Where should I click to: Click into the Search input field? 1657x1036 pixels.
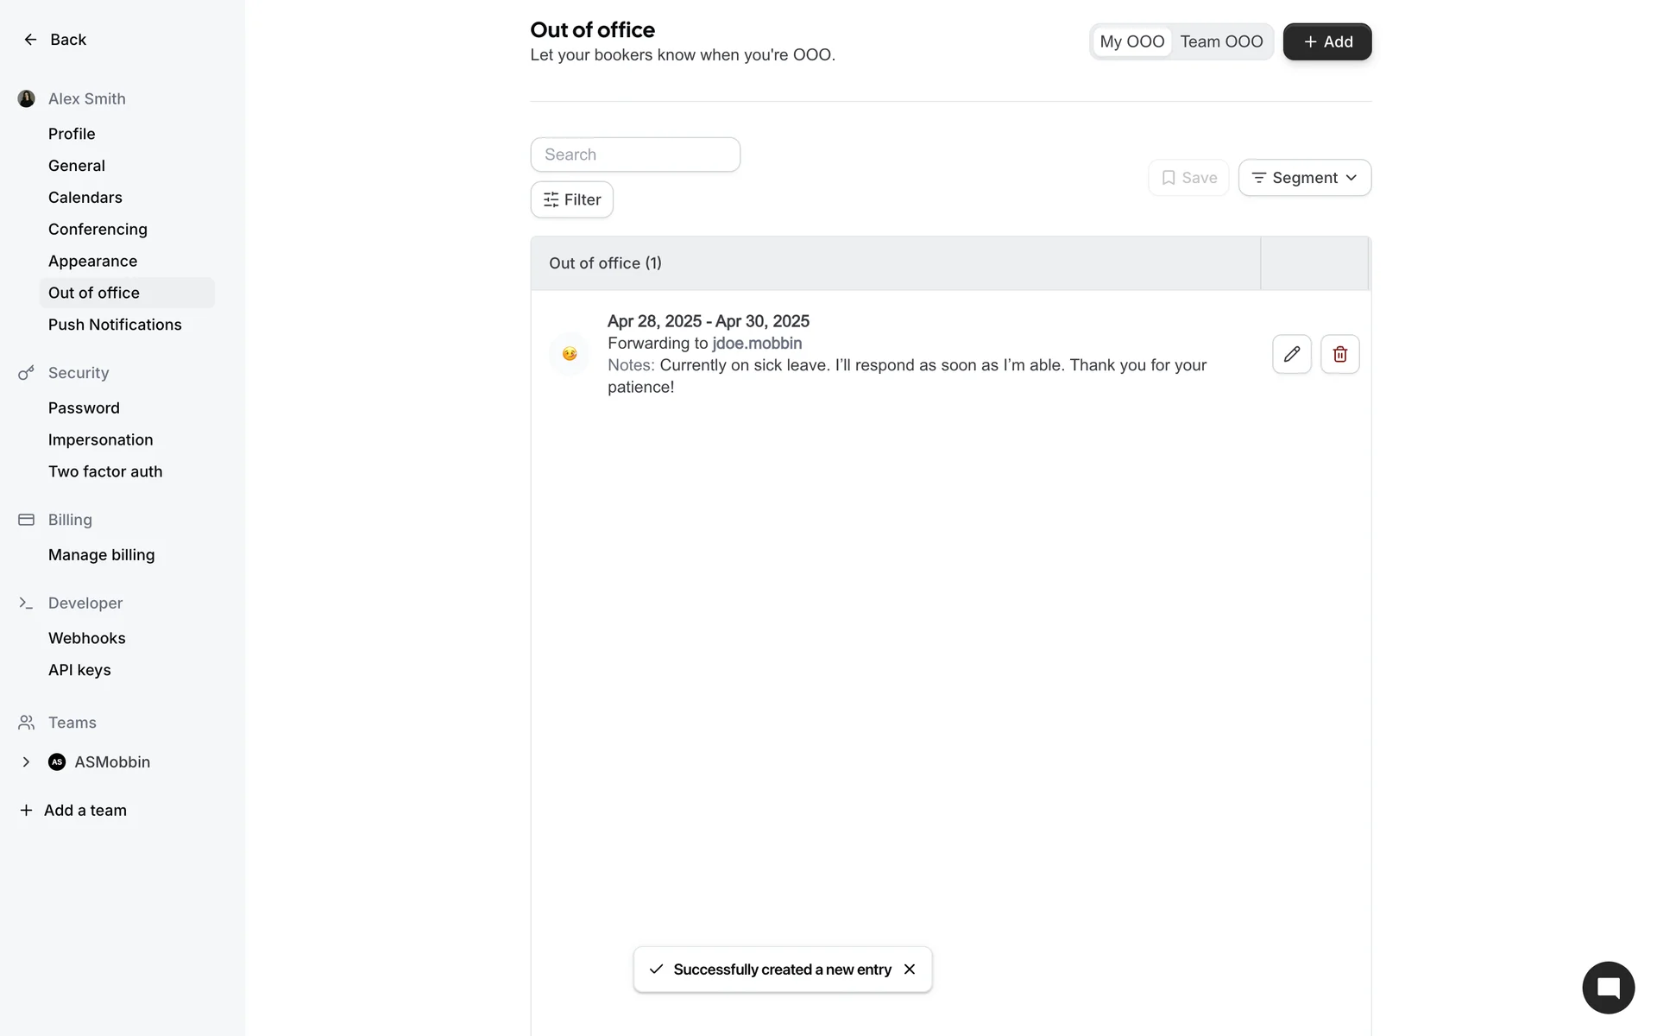point(635,155)
